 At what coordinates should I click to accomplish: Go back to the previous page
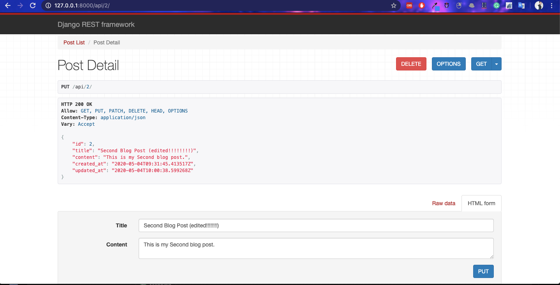[x=7, y=5]
